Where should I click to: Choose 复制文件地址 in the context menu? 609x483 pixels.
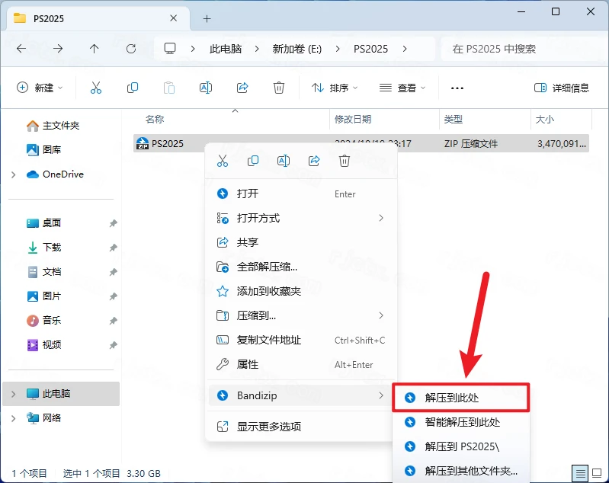[301, 340]
